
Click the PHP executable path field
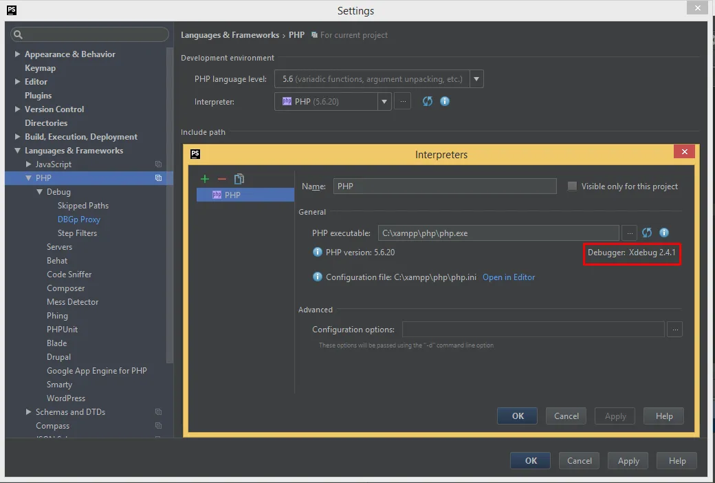coord(498,233)
